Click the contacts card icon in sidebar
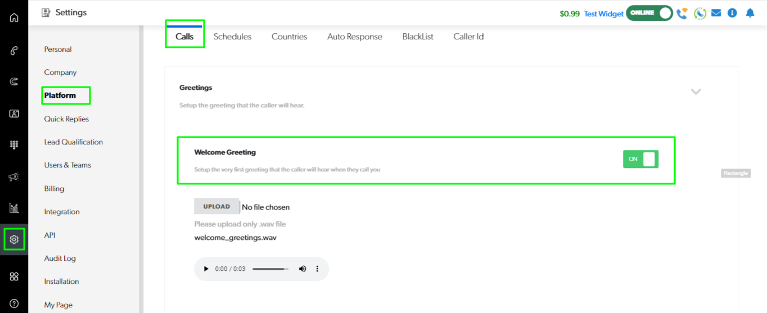Screen dimensions: 767x313 coord(14,114)
